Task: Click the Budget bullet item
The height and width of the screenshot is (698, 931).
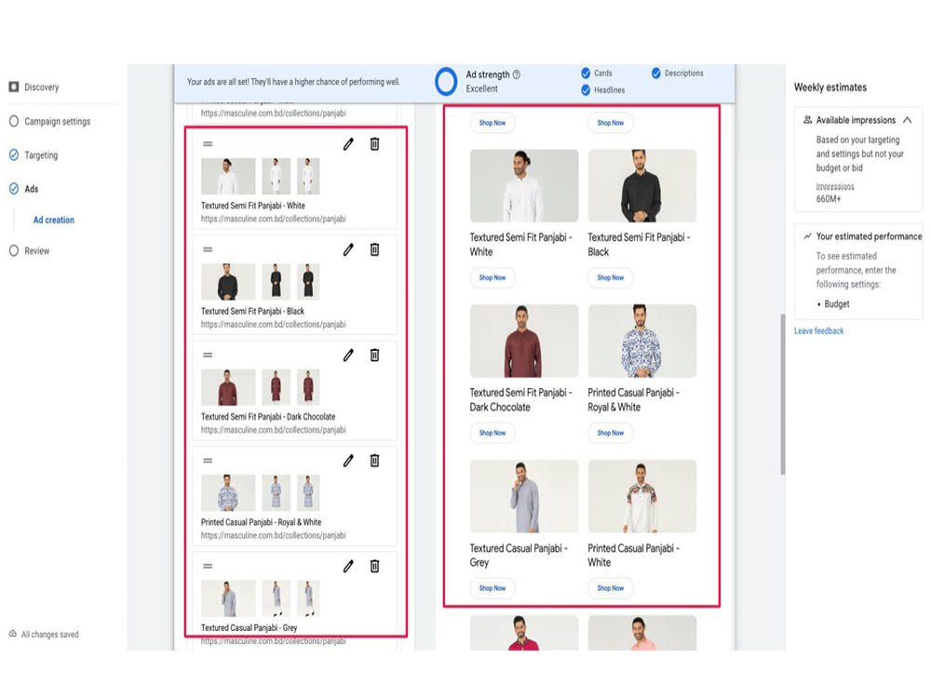Action: pyautogui.click(x=837, y=304)
